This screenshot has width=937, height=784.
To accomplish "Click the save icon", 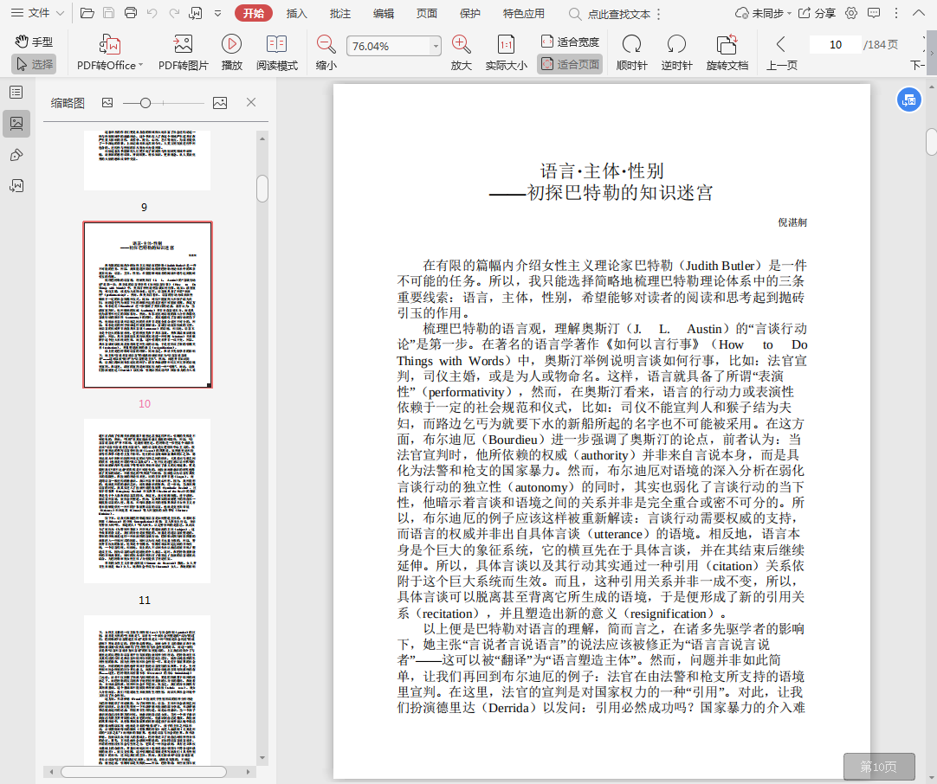I will coord(109,13).
